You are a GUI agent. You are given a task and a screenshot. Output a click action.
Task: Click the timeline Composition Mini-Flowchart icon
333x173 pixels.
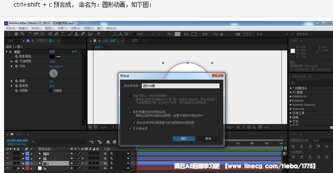click(91, 142)
